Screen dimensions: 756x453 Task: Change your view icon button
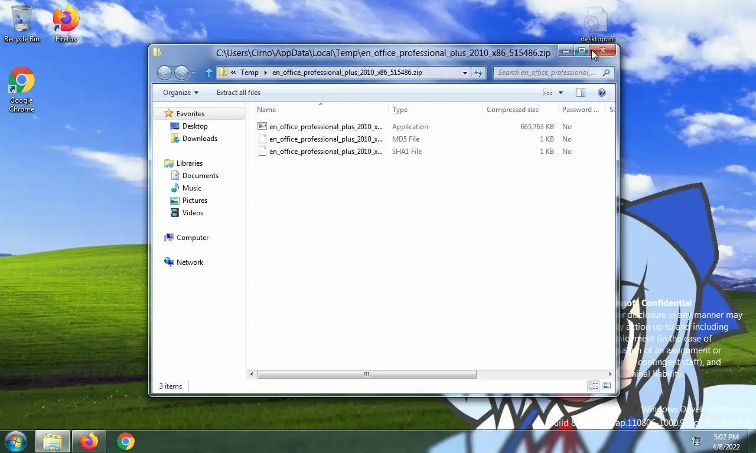point(548,93)
